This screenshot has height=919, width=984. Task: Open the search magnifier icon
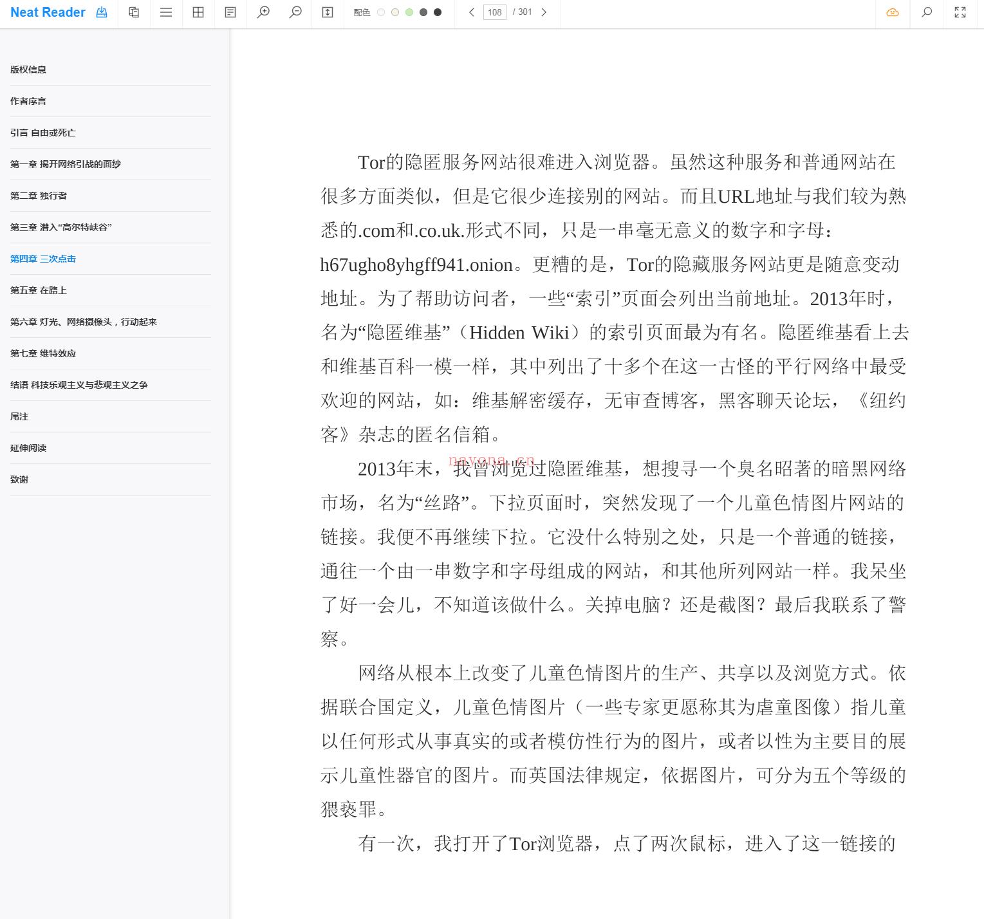pyautogui.click(x=927, y=12)
